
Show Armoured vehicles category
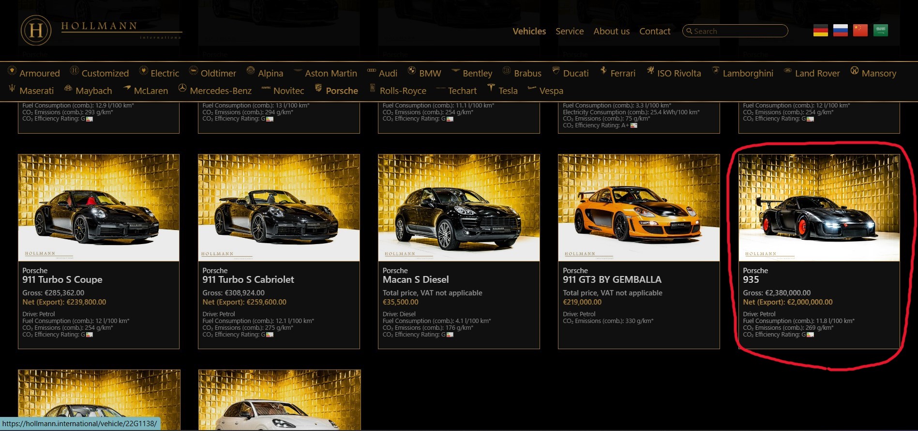click(x=39, y=73)
